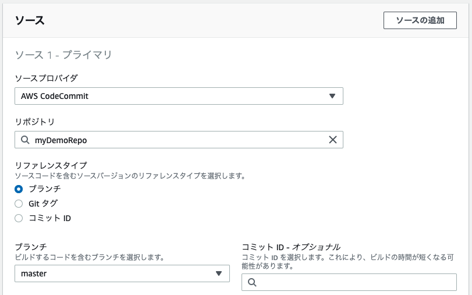
Task: Click the コミット ID optional search field
Action: click(x=349, y=282)
